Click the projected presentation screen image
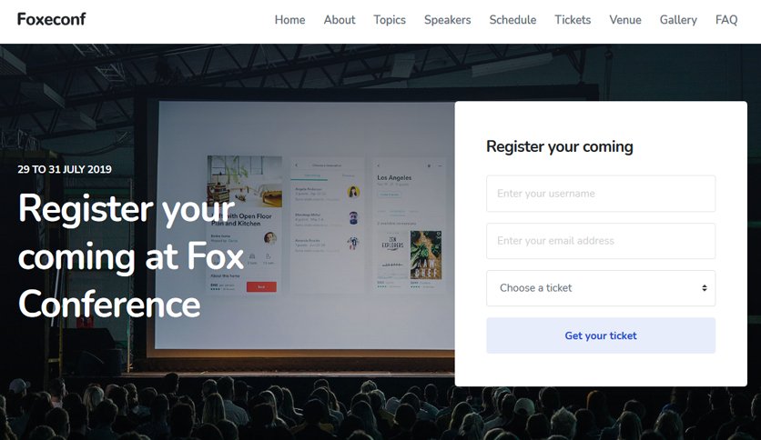 [306, 224]
